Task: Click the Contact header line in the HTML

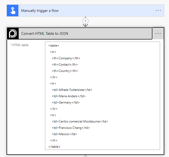Action: pos(65,65)
